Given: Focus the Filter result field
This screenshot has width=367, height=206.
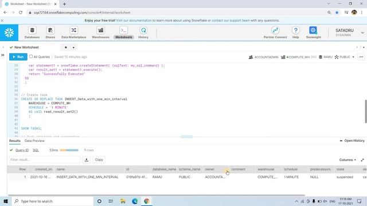Looking at the screenshot, I should [45, 160].
